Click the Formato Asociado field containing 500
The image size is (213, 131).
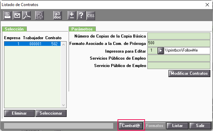click(x=179, y=43)
